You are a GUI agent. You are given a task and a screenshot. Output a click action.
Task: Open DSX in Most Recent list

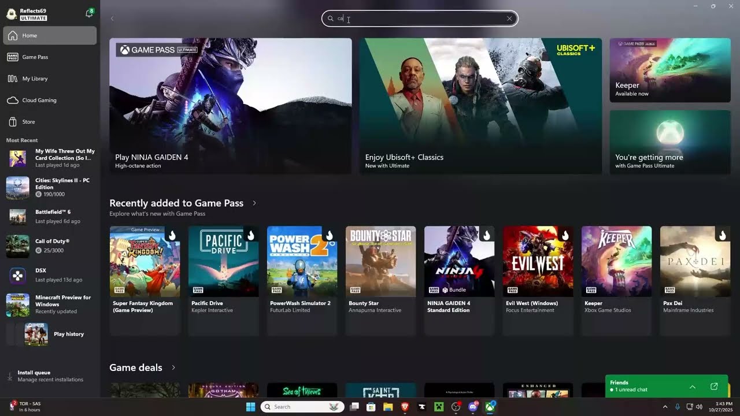click(x=50, y=276)
